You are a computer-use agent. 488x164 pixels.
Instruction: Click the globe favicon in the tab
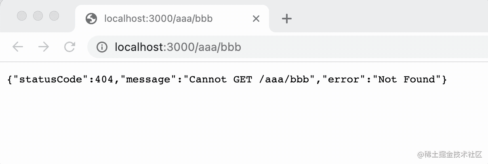[91, 19]
